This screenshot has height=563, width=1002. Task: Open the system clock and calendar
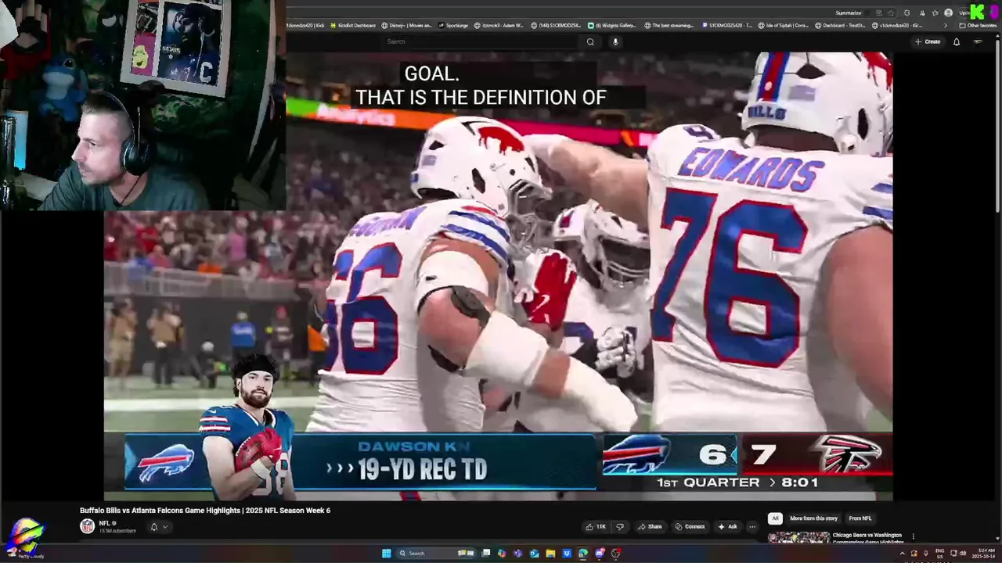click(985, 553)
